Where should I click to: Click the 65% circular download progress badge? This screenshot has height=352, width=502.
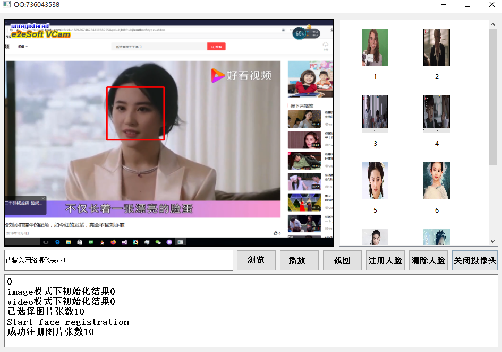point(300,34)
